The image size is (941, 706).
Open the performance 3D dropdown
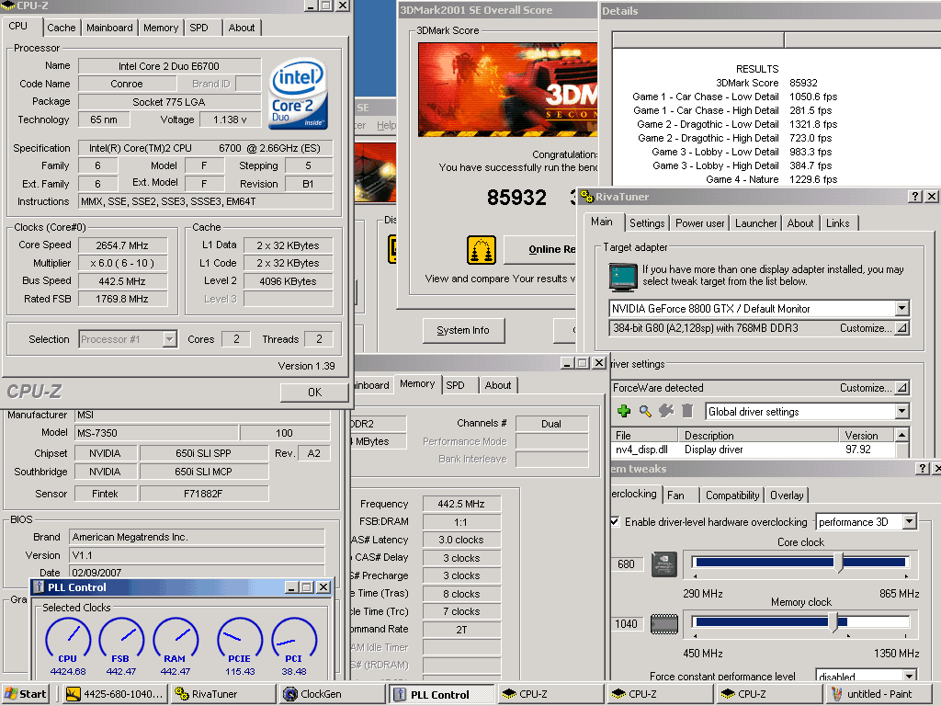pos(909,522)
